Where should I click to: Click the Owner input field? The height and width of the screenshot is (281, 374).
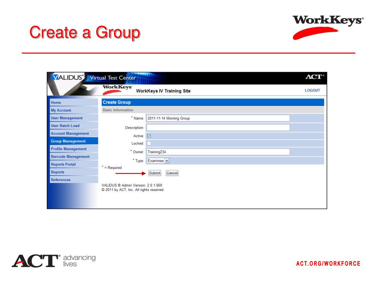click(218, 152)
